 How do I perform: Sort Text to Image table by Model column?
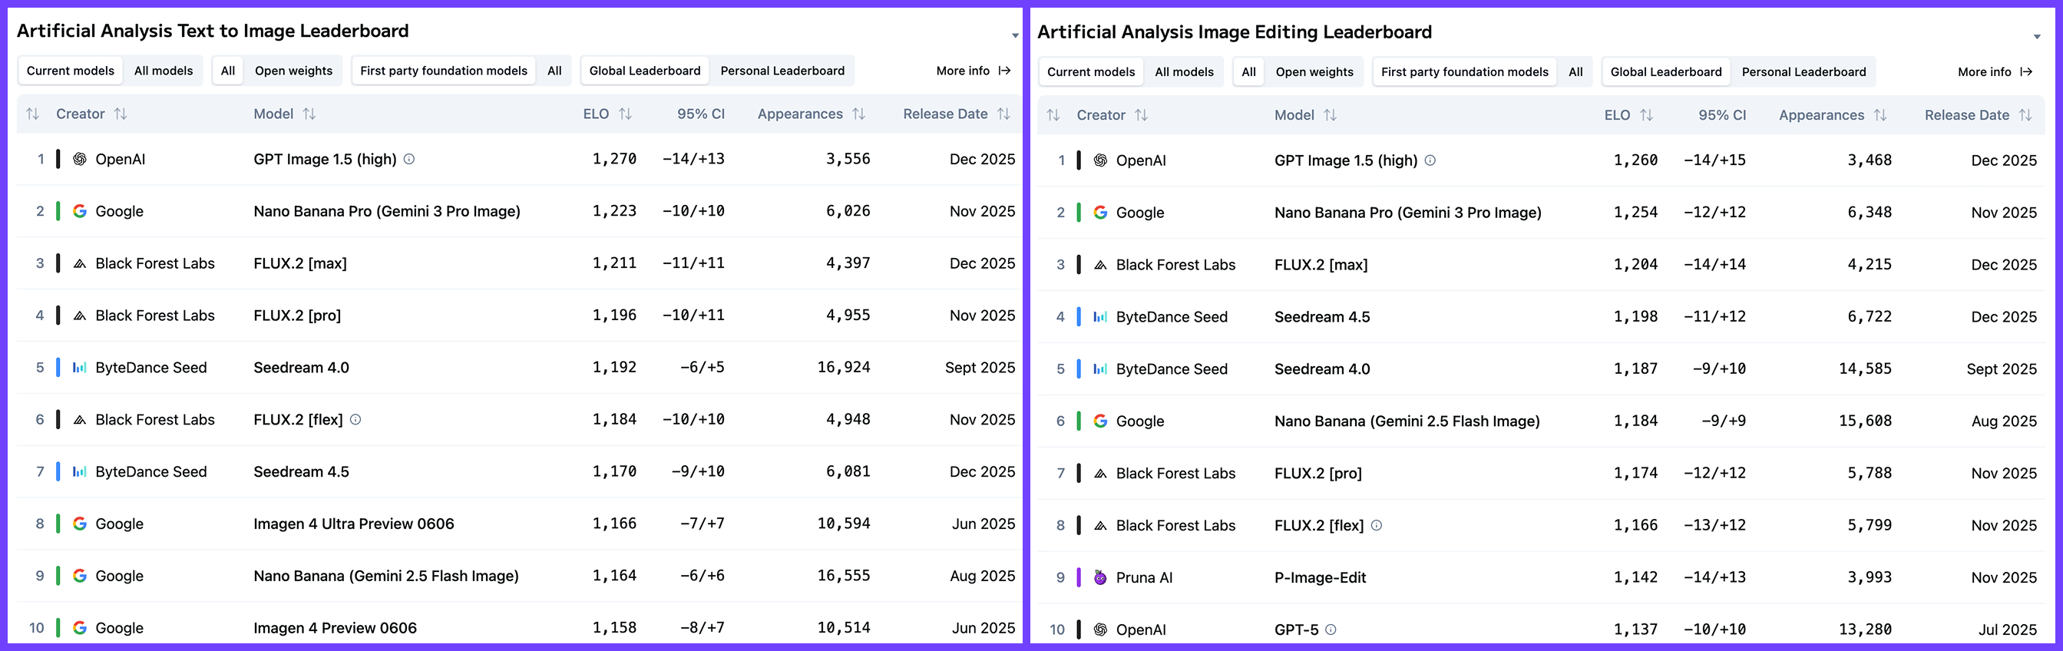point(309,114)
